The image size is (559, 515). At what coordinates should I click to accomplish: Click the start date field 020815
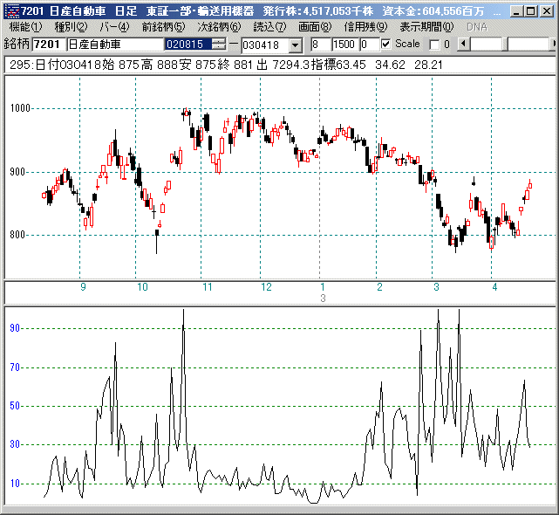[x=188, y=45]
